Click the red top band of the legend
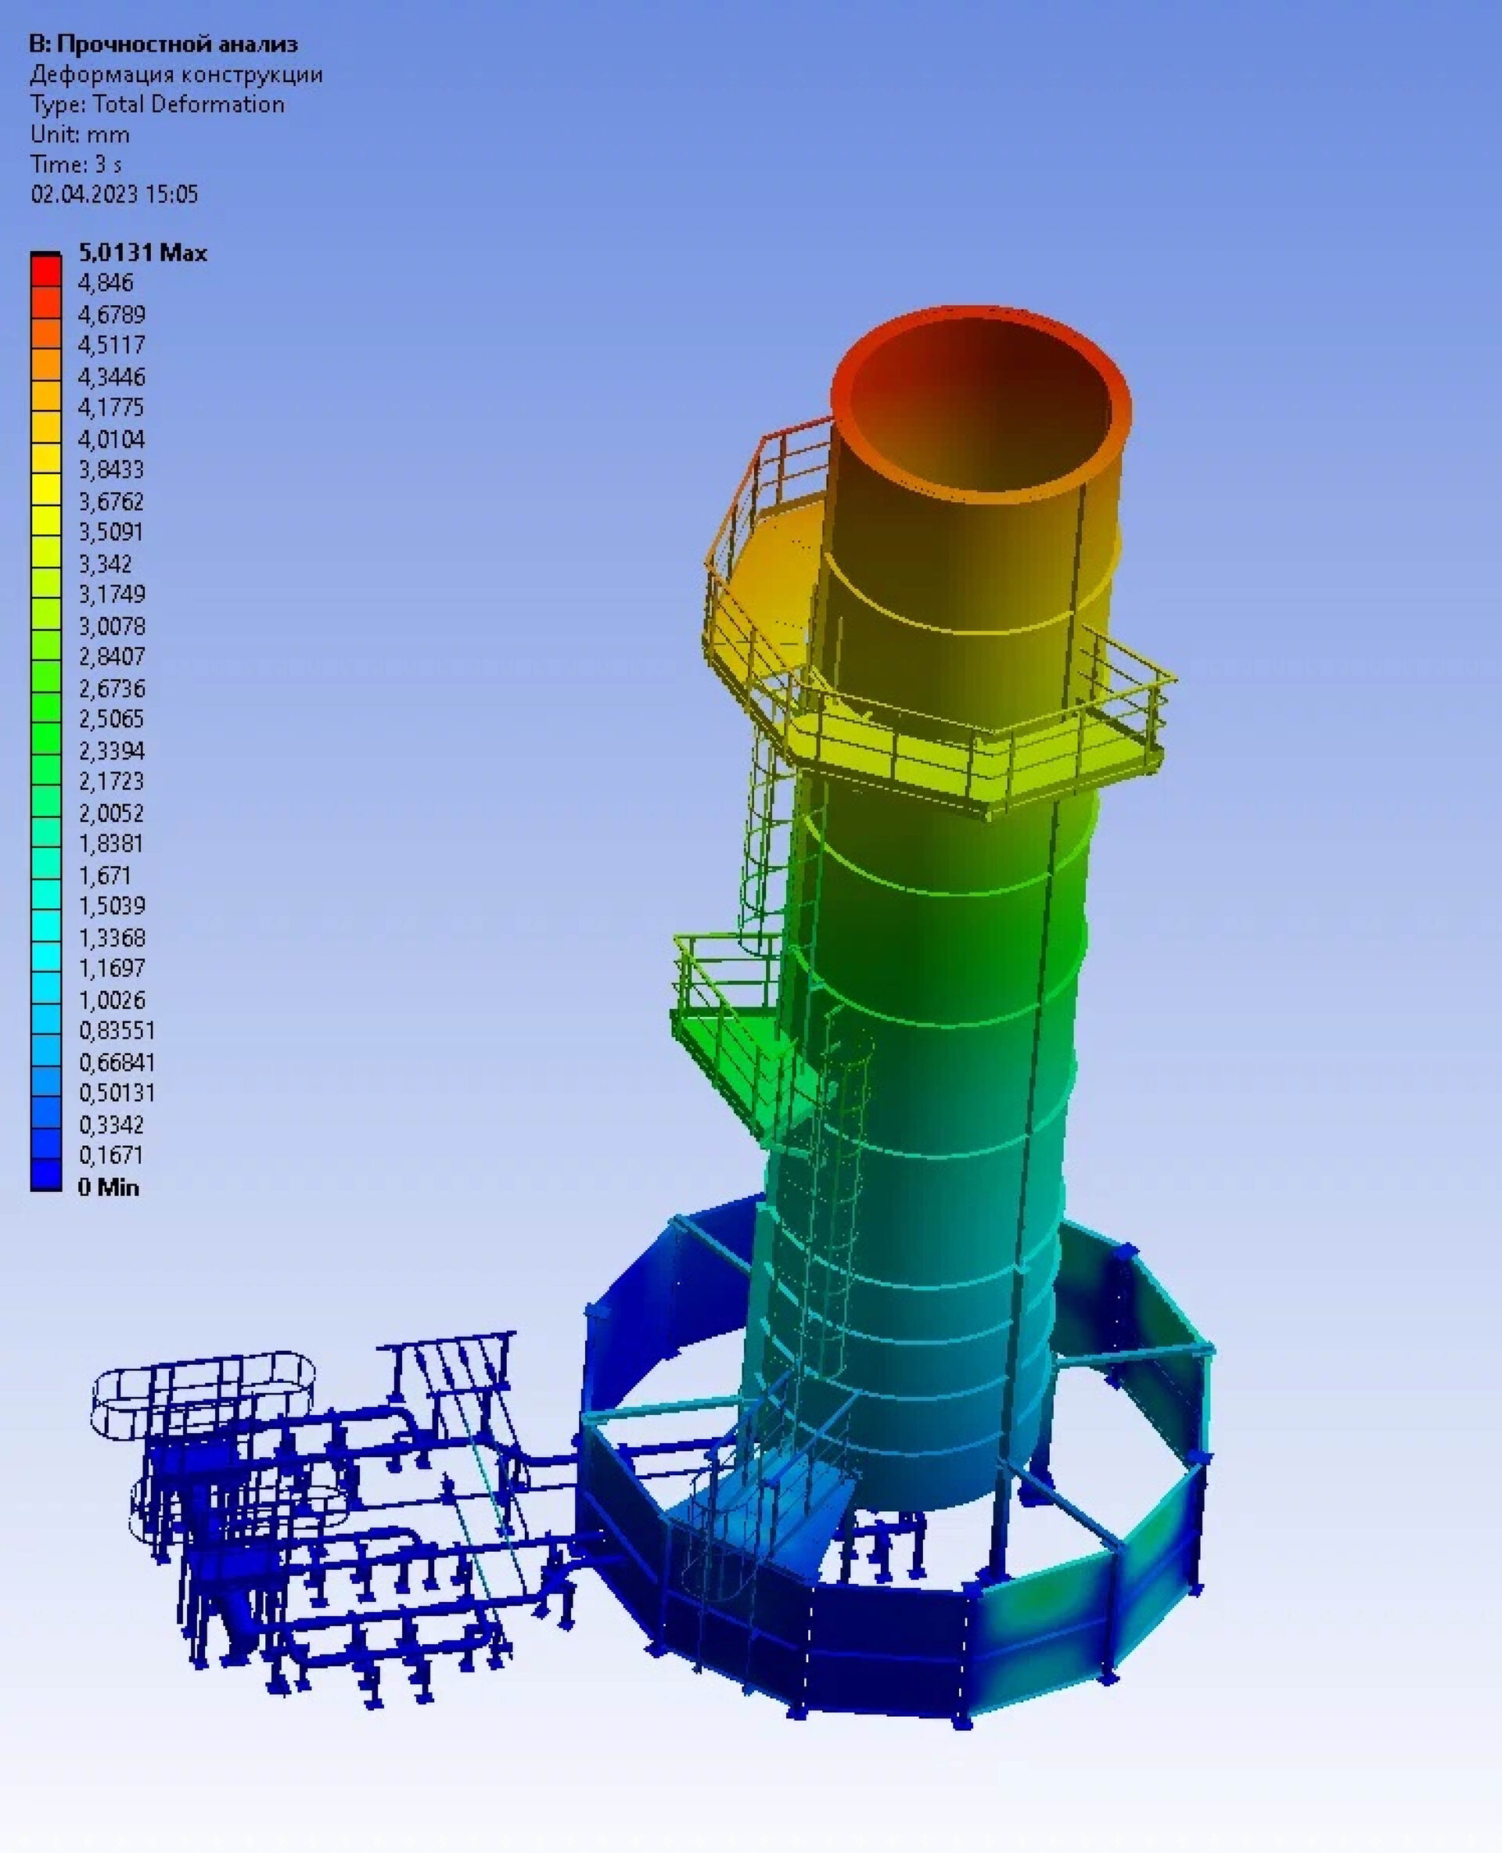This screenshot has height=1853, width=1502. tap(45, 271)
